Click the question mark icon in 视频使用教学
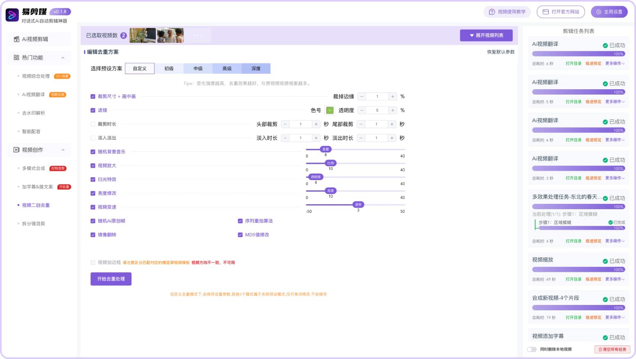 pos(492,12)
